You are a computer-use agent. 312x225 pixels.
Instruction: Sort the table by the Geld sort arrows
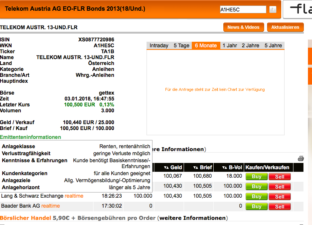click(x=166, y=167)
